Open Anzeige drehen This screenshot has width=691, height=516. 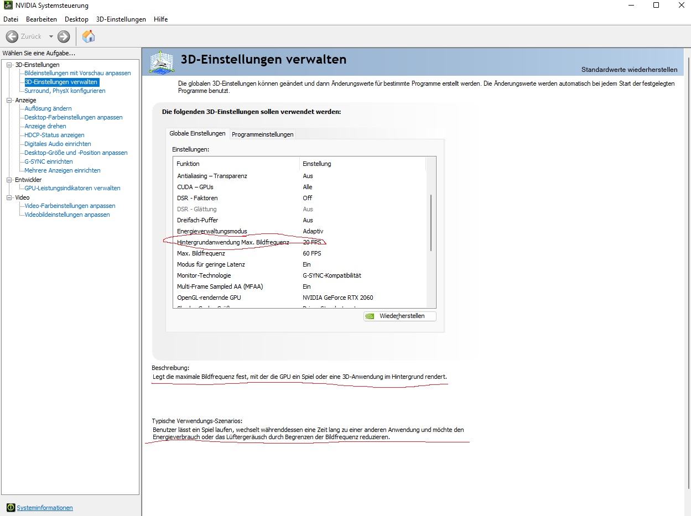pyautogui.click(x=45, y=126)
